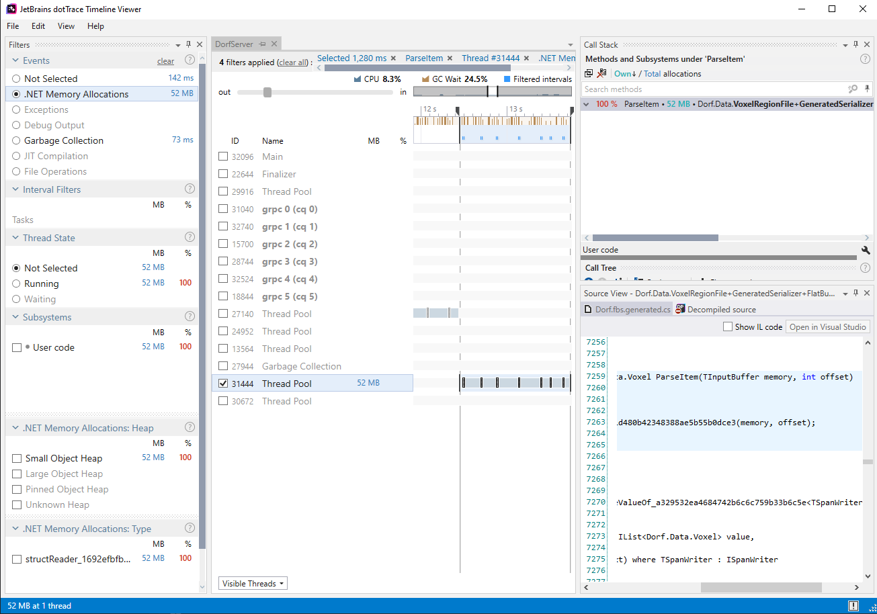Open the Filters panel options dropdown arrow
The image size is (877, 614).
click(178, 45)
